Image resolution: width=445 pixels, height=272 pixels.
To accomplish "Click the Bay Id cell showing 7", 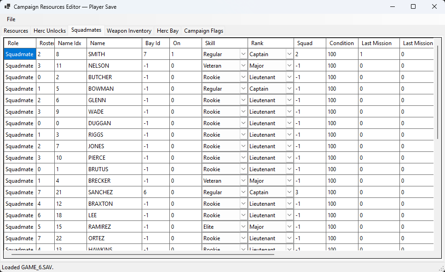I will click(x=156, y=54).
